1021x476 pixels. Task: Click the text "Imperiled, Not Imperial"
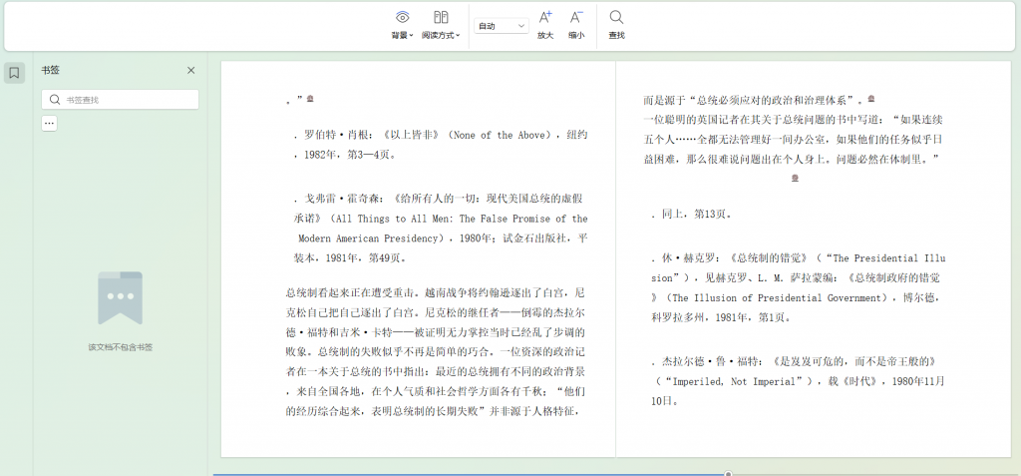pyautogui.click(x=735, y=382)
